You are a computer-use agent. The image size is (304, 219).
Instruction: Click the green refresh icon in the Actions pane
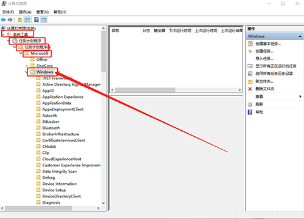(x=250, y=105)
